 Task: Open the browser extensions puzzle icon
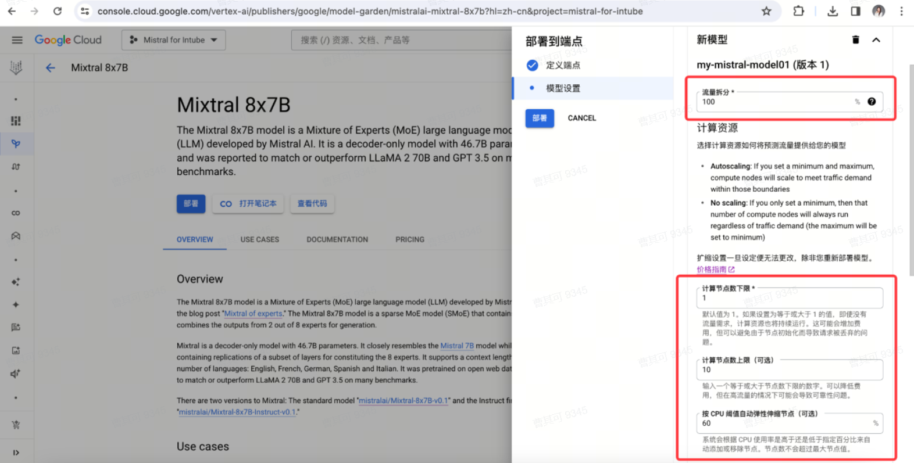(x=798, y=11)
